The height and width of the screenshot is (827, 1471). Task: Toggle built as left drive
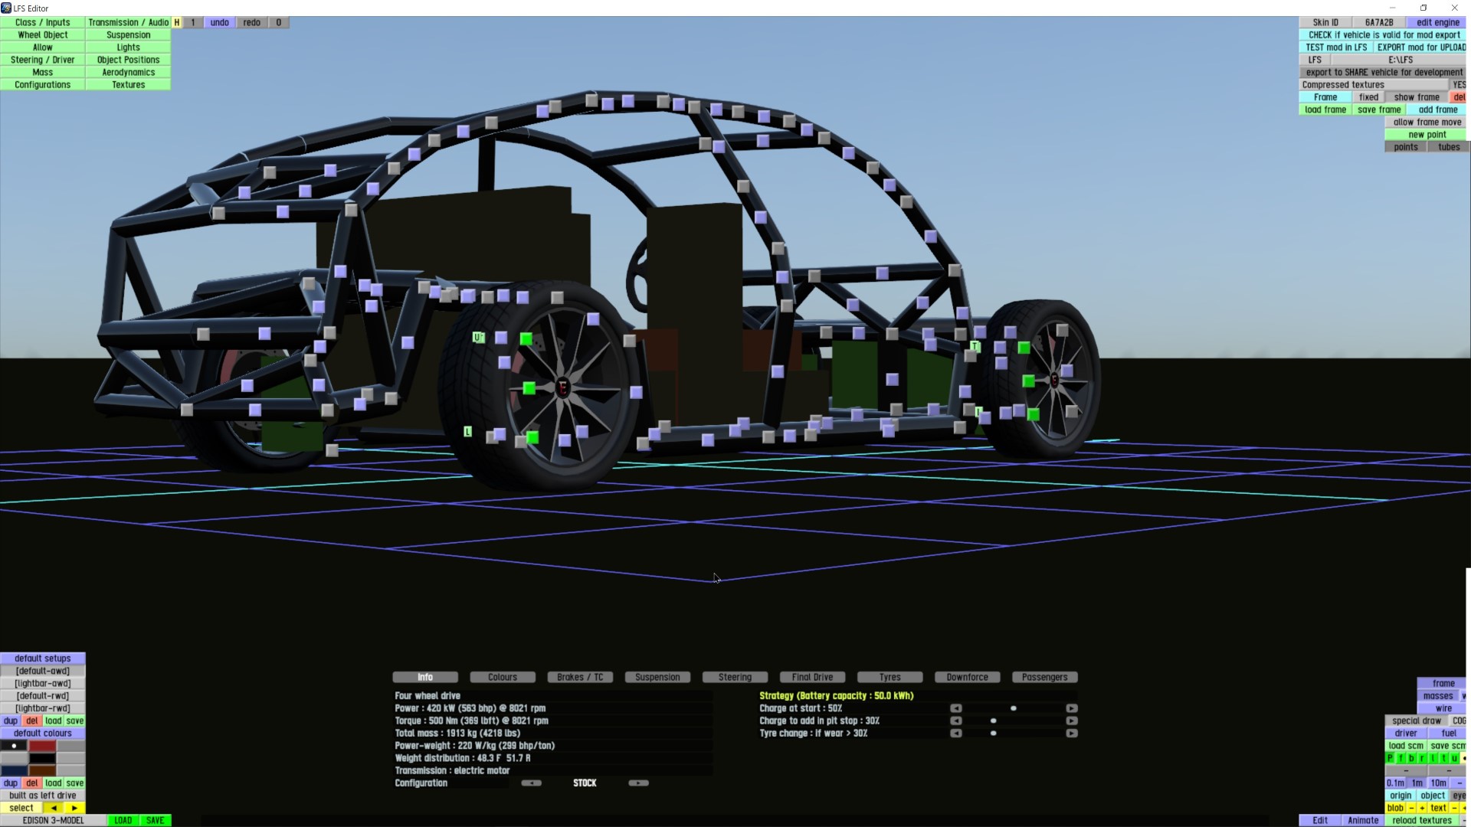click(x=43, y=796)
